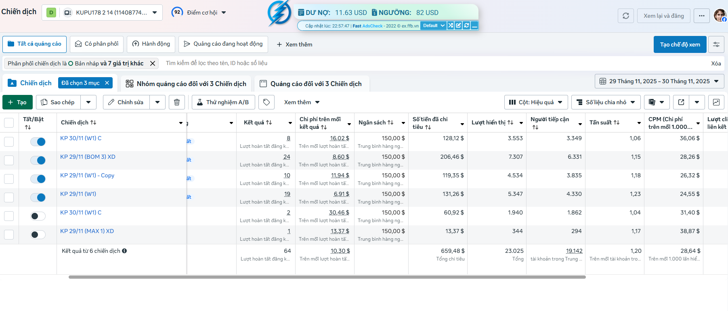Focus the Tìm kiếm filter search field
This screenshot has width=728, height=311.
[x=434, y=63]
